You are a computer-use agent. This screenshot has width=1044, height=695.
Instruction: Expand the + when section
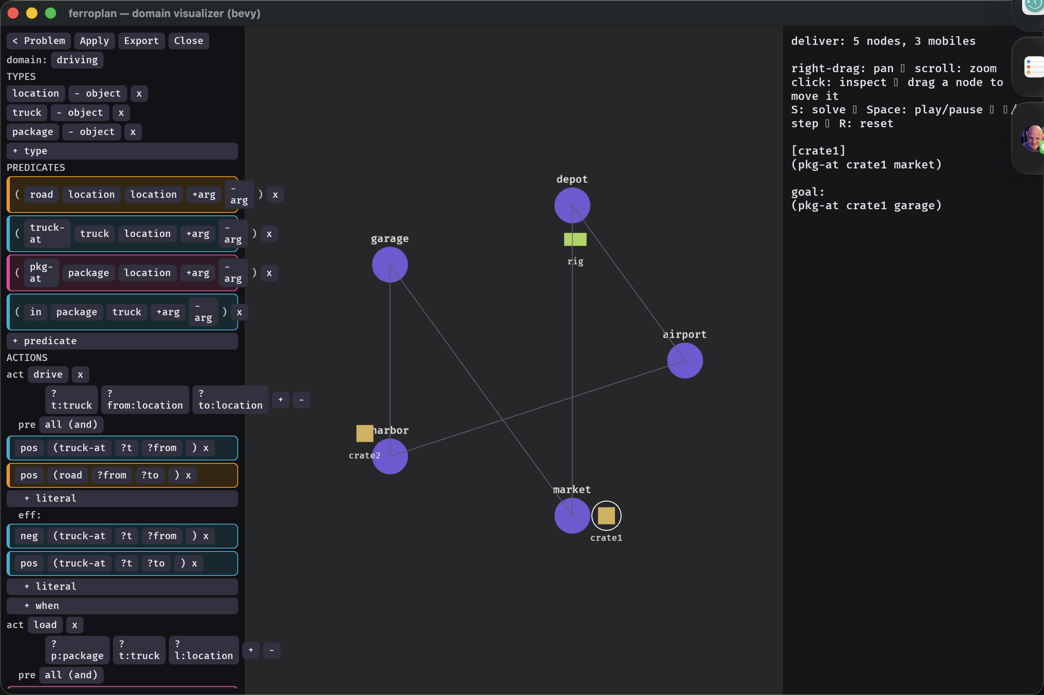[x=122, y=605]
